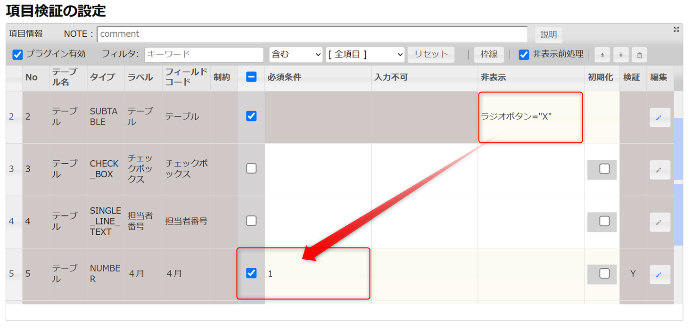
Task: Click the download icon in the toolbar
Action: pos(602,55)
